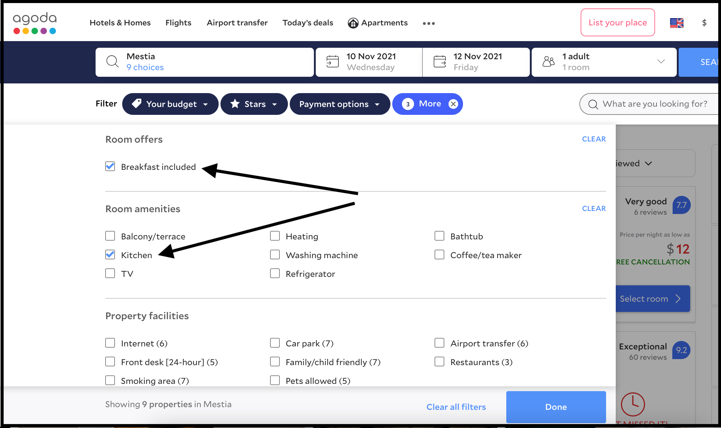This screenshot has height=428, width=721.
Task: Expand the Payment options dropdown
Action: [340, 104]
